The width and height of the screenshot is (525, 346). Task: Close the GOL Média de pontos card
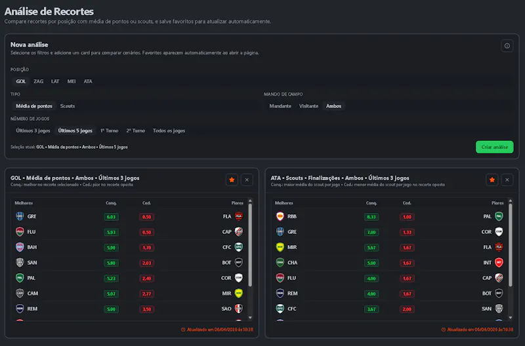(x=247, y=180)
